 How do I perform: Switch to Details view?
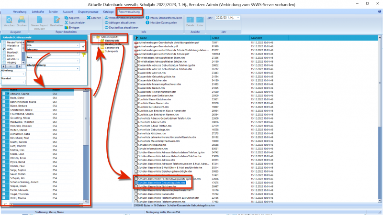[190, 21]
